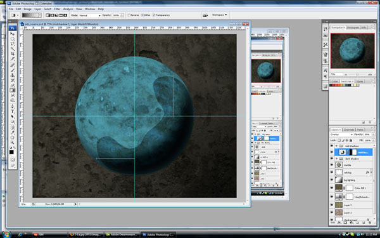Hide the mid shadows group
Image resolution: width=380 pixels, height=238 pixels.
[332, 146]
